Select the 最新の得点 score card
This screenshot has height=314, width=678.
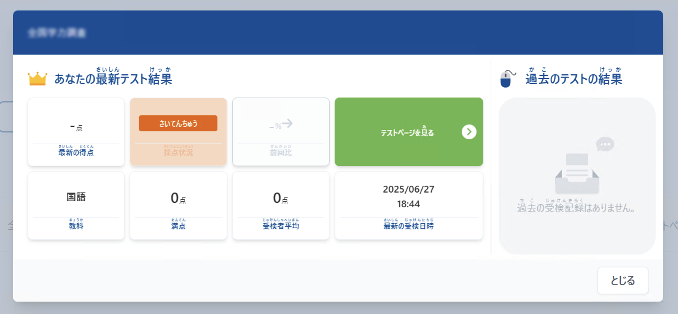(76, 132)
